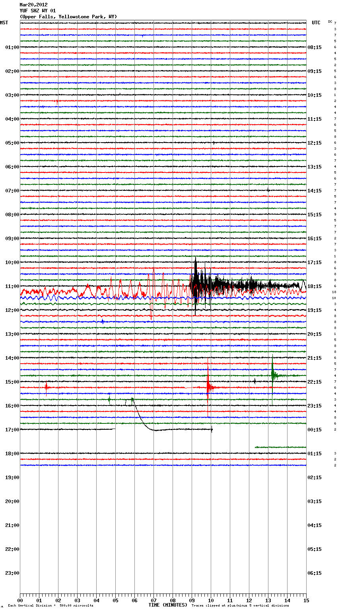Select the 03:00 MST time label
338x611 pixels.
point(12,95)
